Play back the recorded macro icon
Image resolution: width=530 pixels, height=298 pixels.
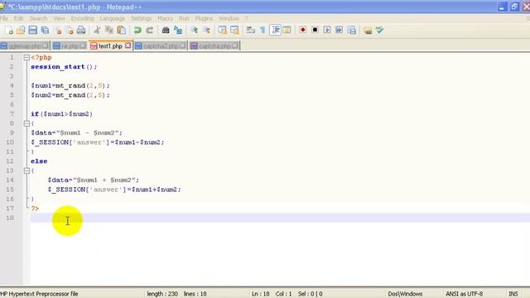click(327, 30)
